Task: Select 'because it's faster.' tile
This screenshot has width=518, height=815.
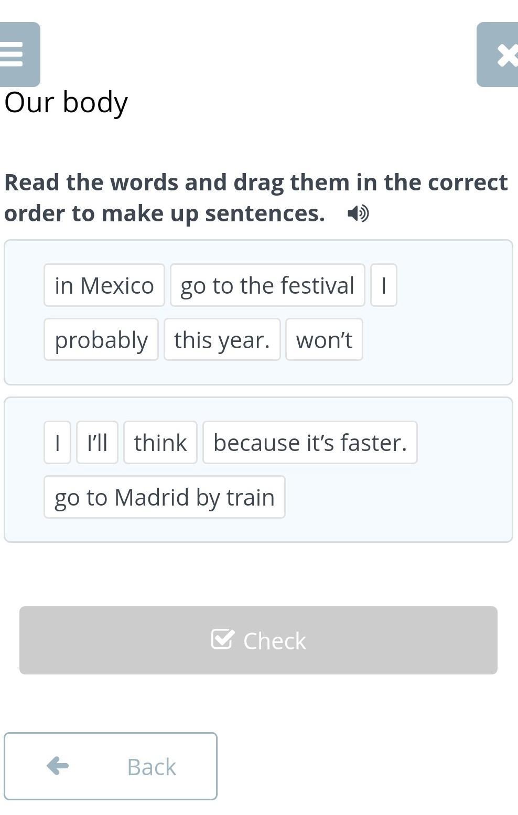Action: click(310, 443)
